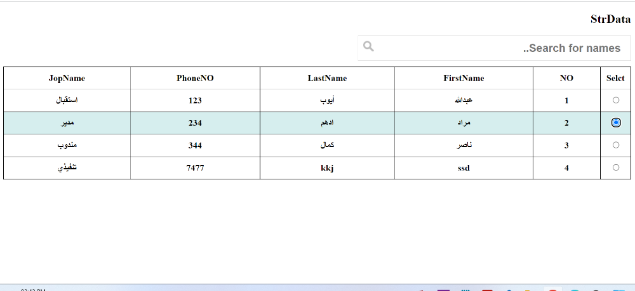The image size is (635, 291).
Task: Click the ssd first name cell
Action: [x=464, y=168]
